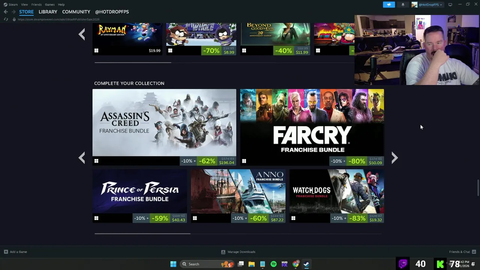The image size is (480, 270).
Task: Click the store page vertical scrollbar thumb
Action: point(478,187)
